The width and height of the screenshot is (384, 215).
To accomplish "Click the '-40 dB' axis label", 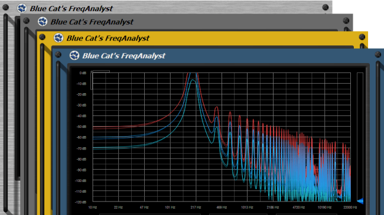I will click(82, 116).
